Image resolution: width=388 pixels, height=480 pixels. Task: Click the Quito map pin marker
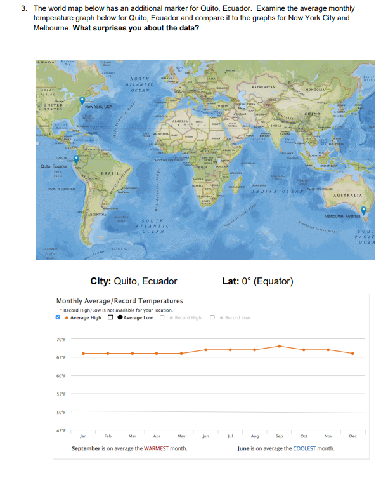[x=77, y=159]
